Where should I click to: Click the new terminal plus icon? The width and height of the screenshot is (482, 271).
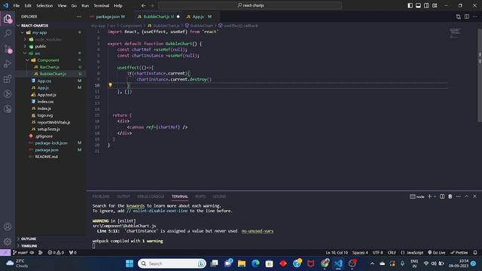429,196
